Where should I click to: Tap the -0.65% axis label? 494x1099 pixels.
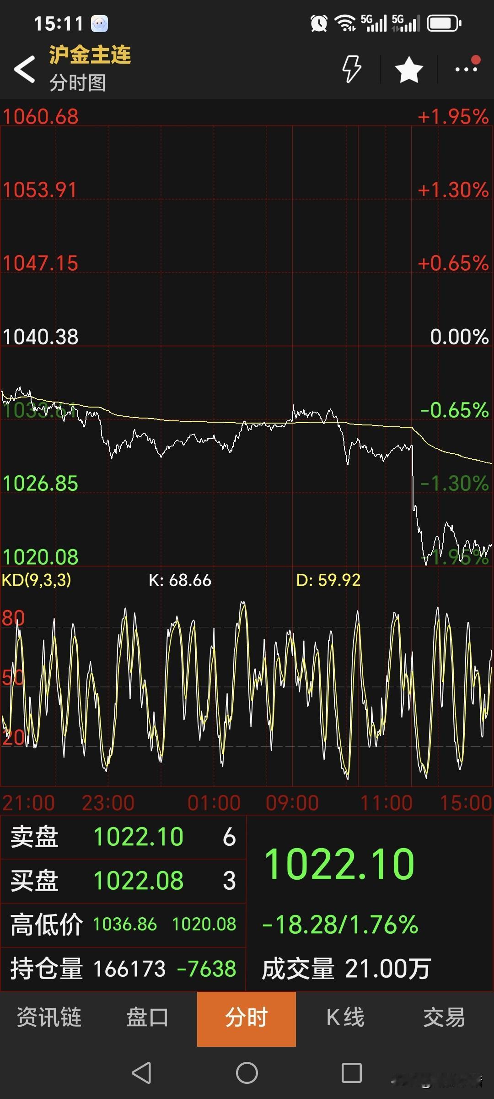(454, 410)
